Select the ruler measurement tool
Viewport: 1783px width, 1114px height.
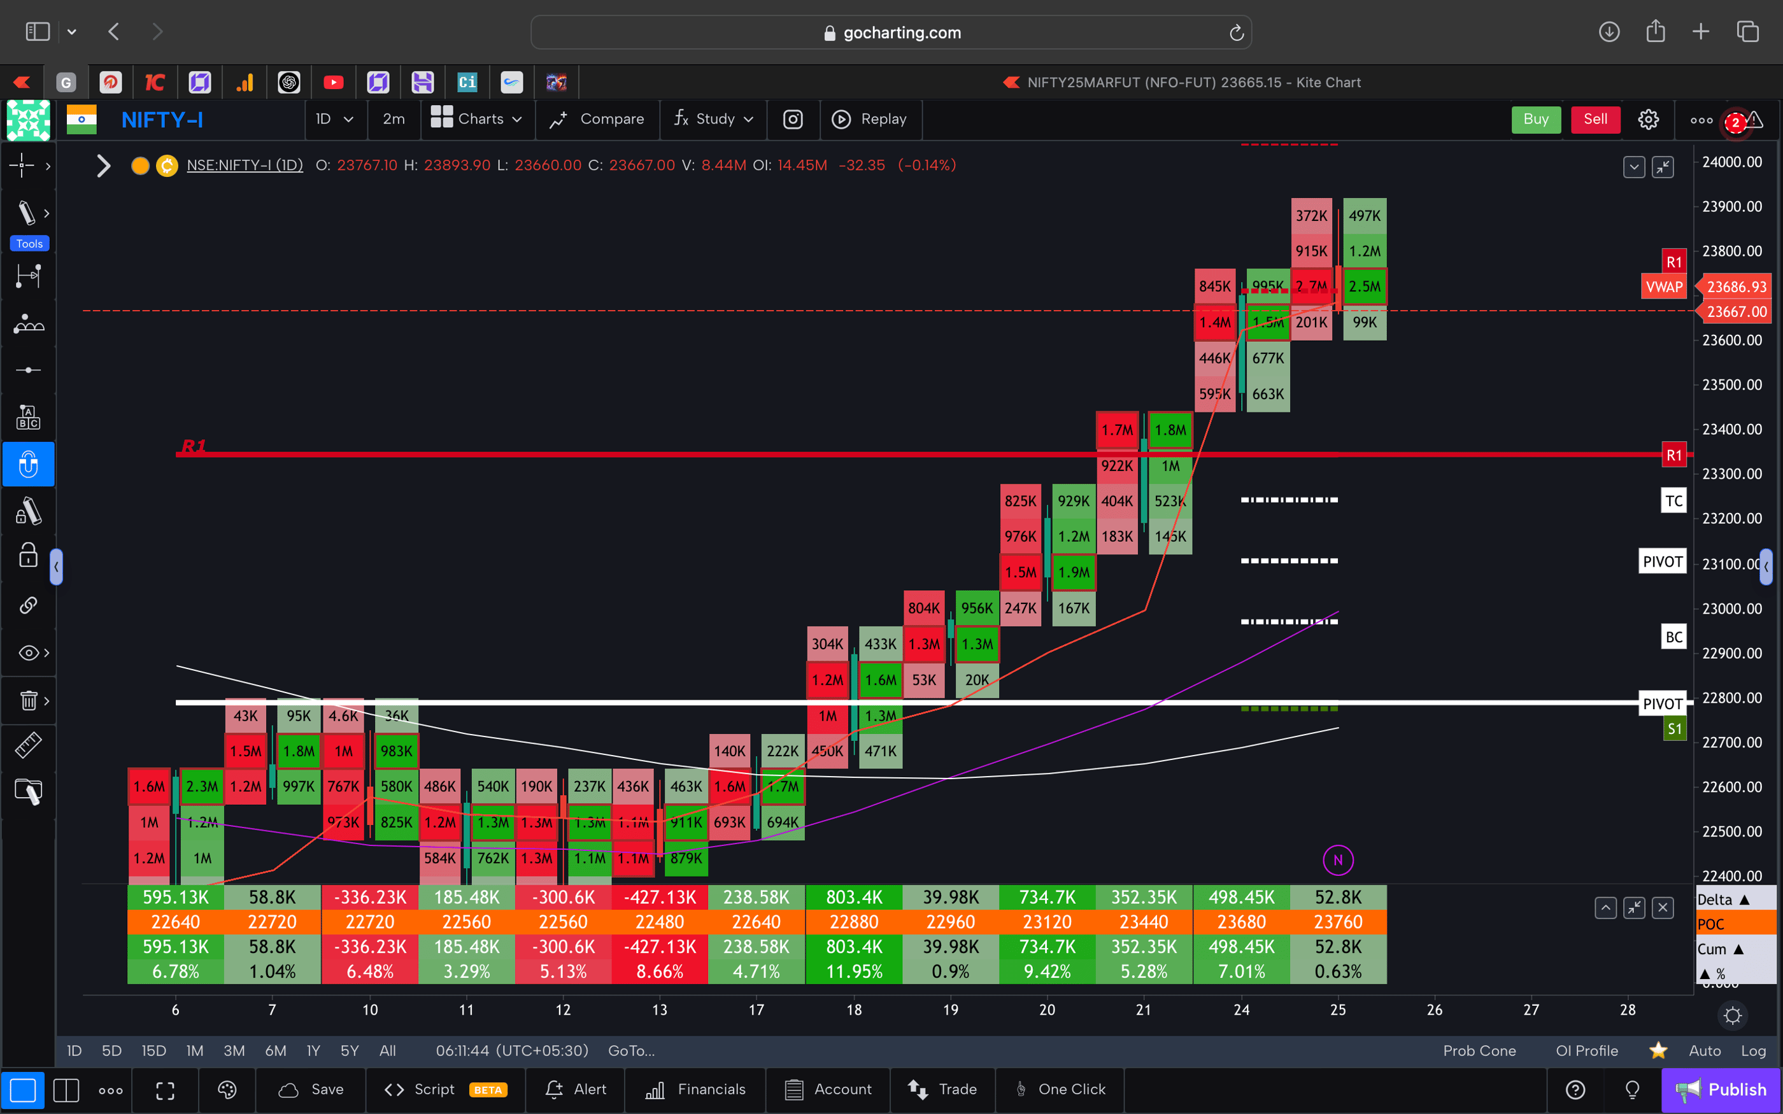pos(28,745)
